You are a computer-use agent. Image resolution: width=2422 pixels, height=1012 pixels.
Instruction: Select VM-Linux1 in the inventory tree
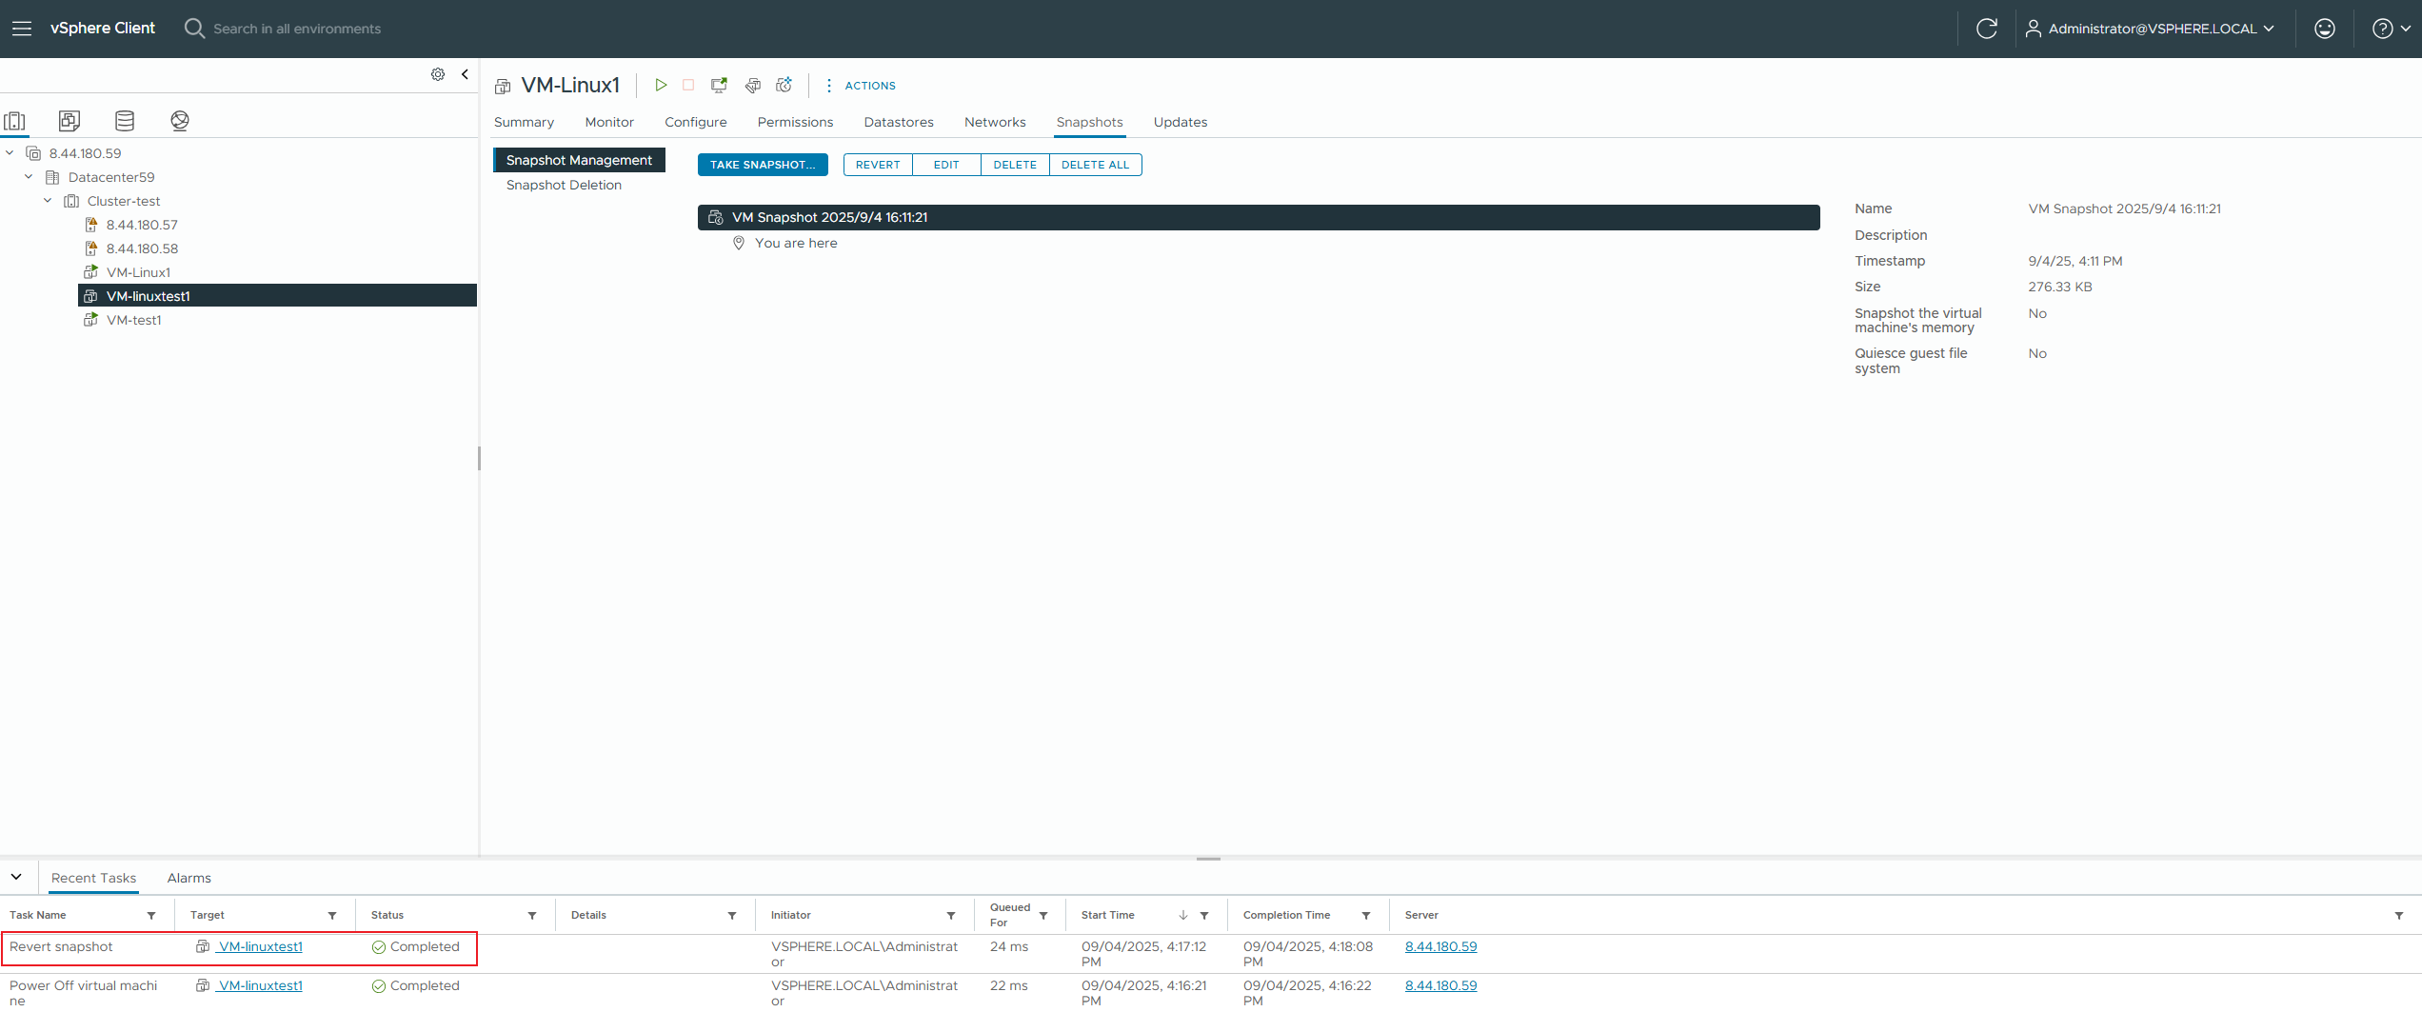tap(138, 272)
